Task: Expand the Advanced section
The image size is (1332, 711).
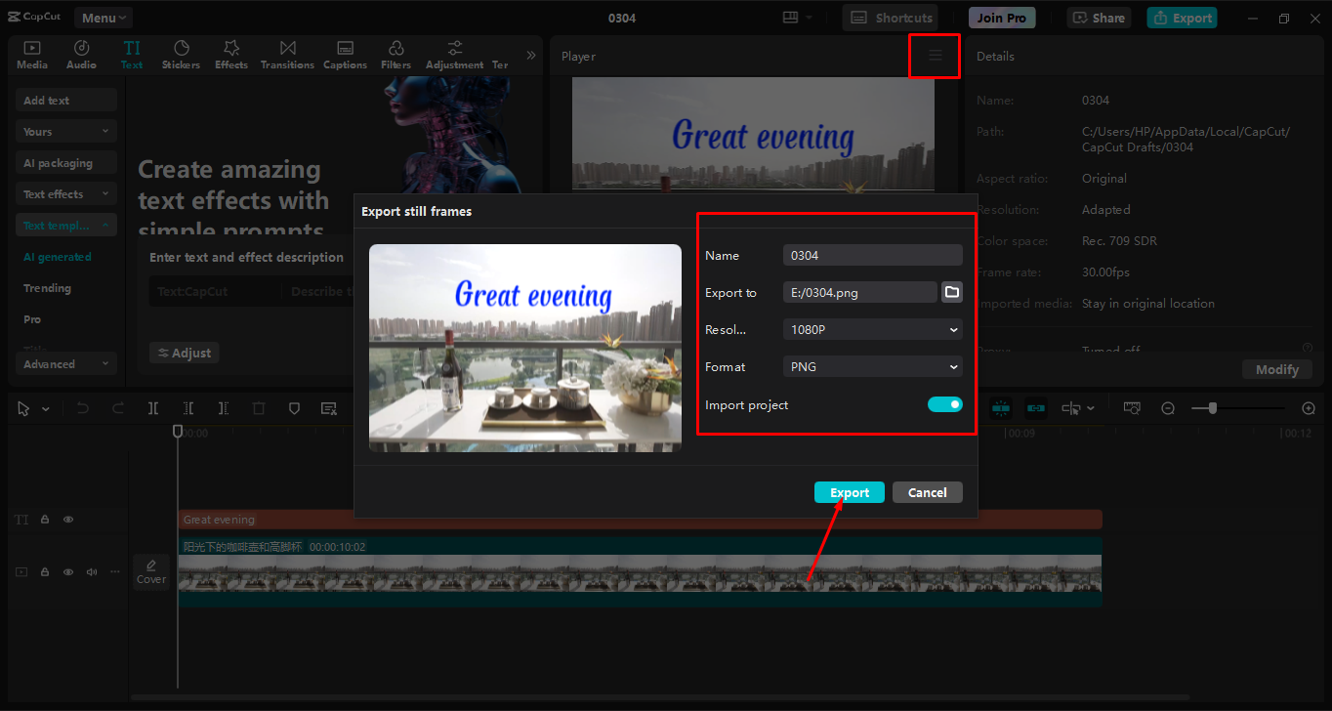Action: click(65, 362)
